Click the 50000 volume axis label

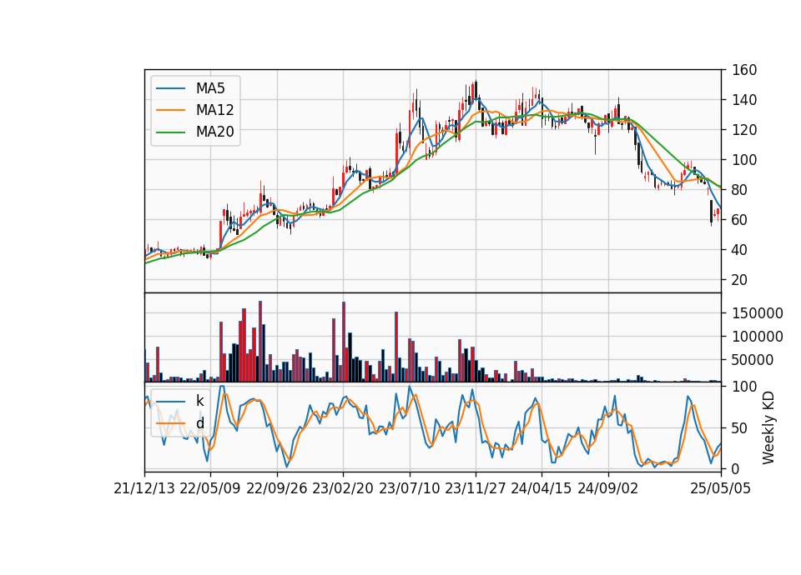pyautogui.click(x=753, y=360)
